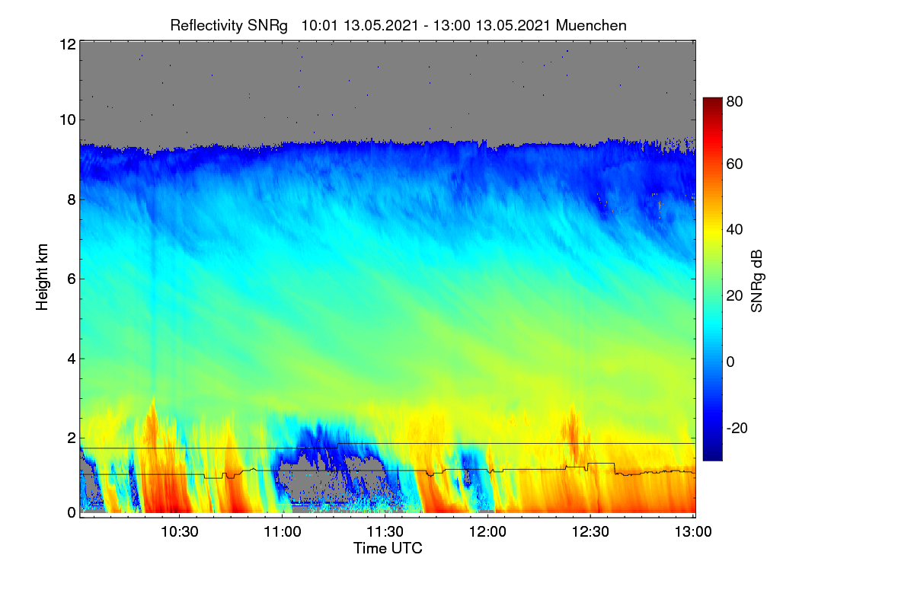This screenshot has height=609, width=914.
Task: Click the colorbar tick label '0'
Action: tap(730, 362)
